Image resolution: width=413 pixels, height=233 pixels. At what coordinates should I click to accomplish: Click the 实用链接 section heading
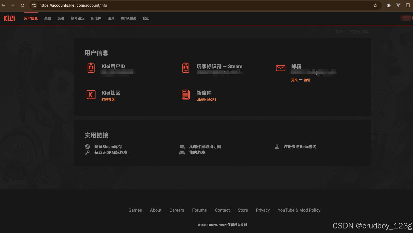click(96, 135)
